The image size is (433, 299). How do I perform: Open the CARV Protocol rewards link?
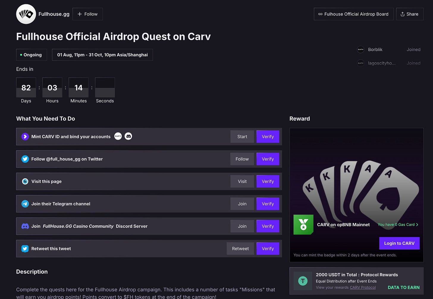coord(363,287)
